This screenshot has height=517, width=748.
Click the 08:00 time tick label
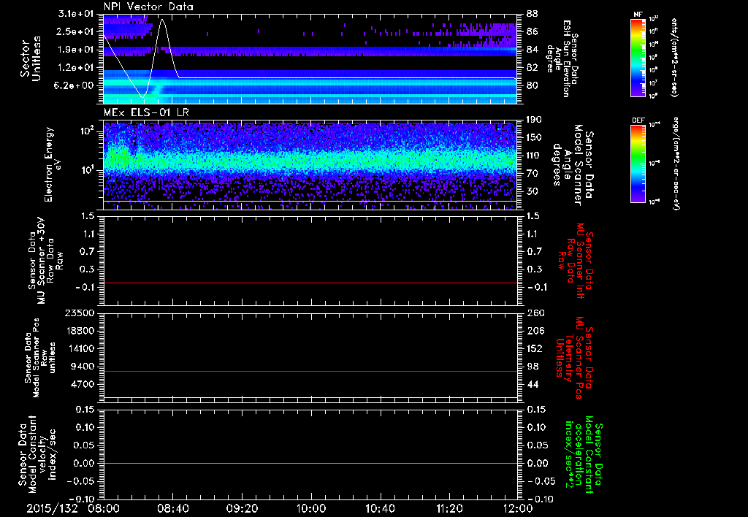tap(104, 508)
